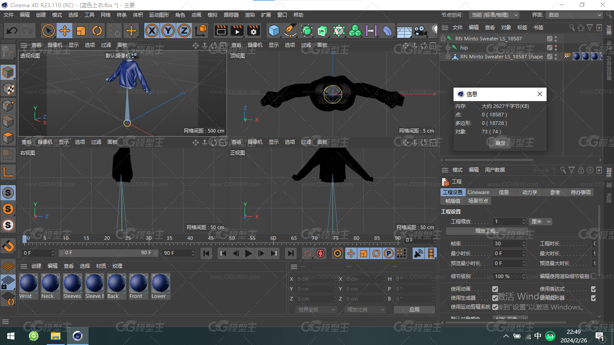
Task: Select the Live Selection arrow tool
Action: click(x=49, y=31)
